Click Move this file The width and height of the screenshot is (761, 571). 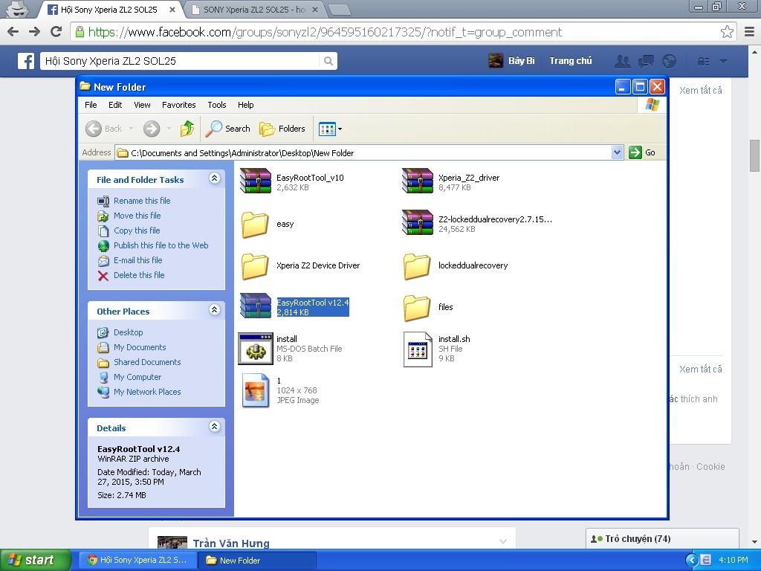137,216
